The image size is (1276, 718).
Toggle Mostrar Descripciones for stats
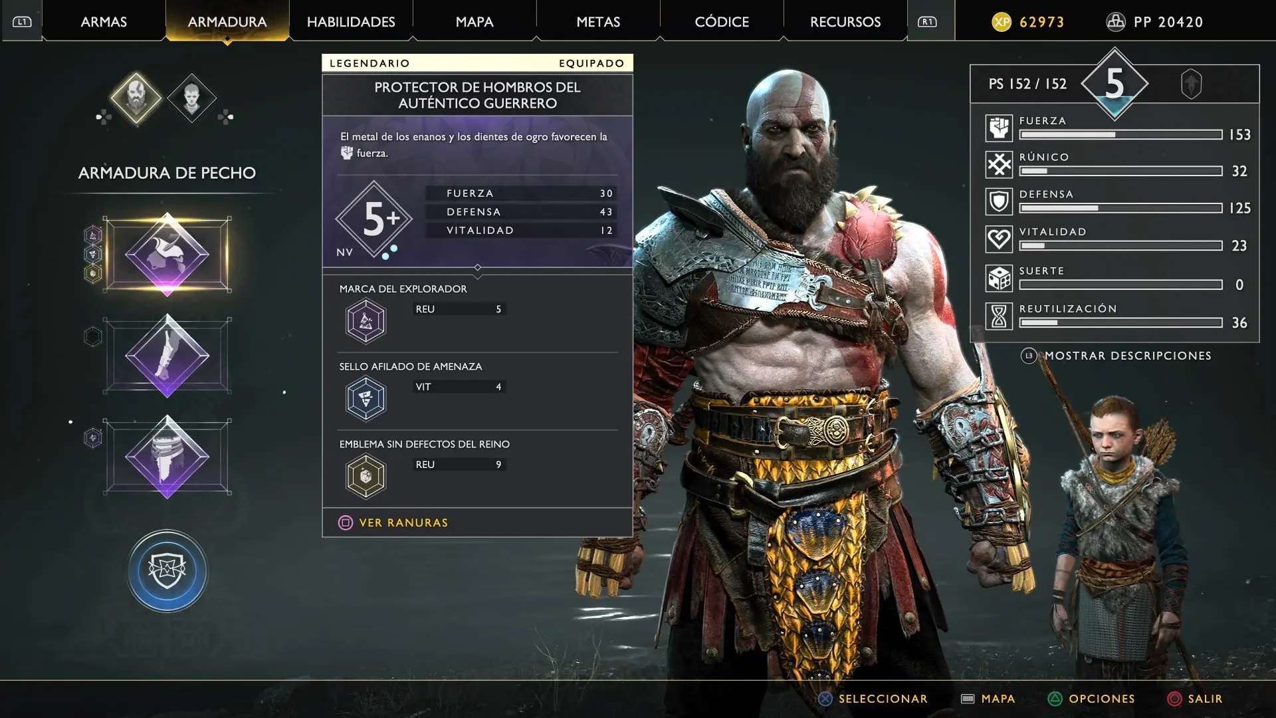pyautogui.click(x=1116, y=356)
